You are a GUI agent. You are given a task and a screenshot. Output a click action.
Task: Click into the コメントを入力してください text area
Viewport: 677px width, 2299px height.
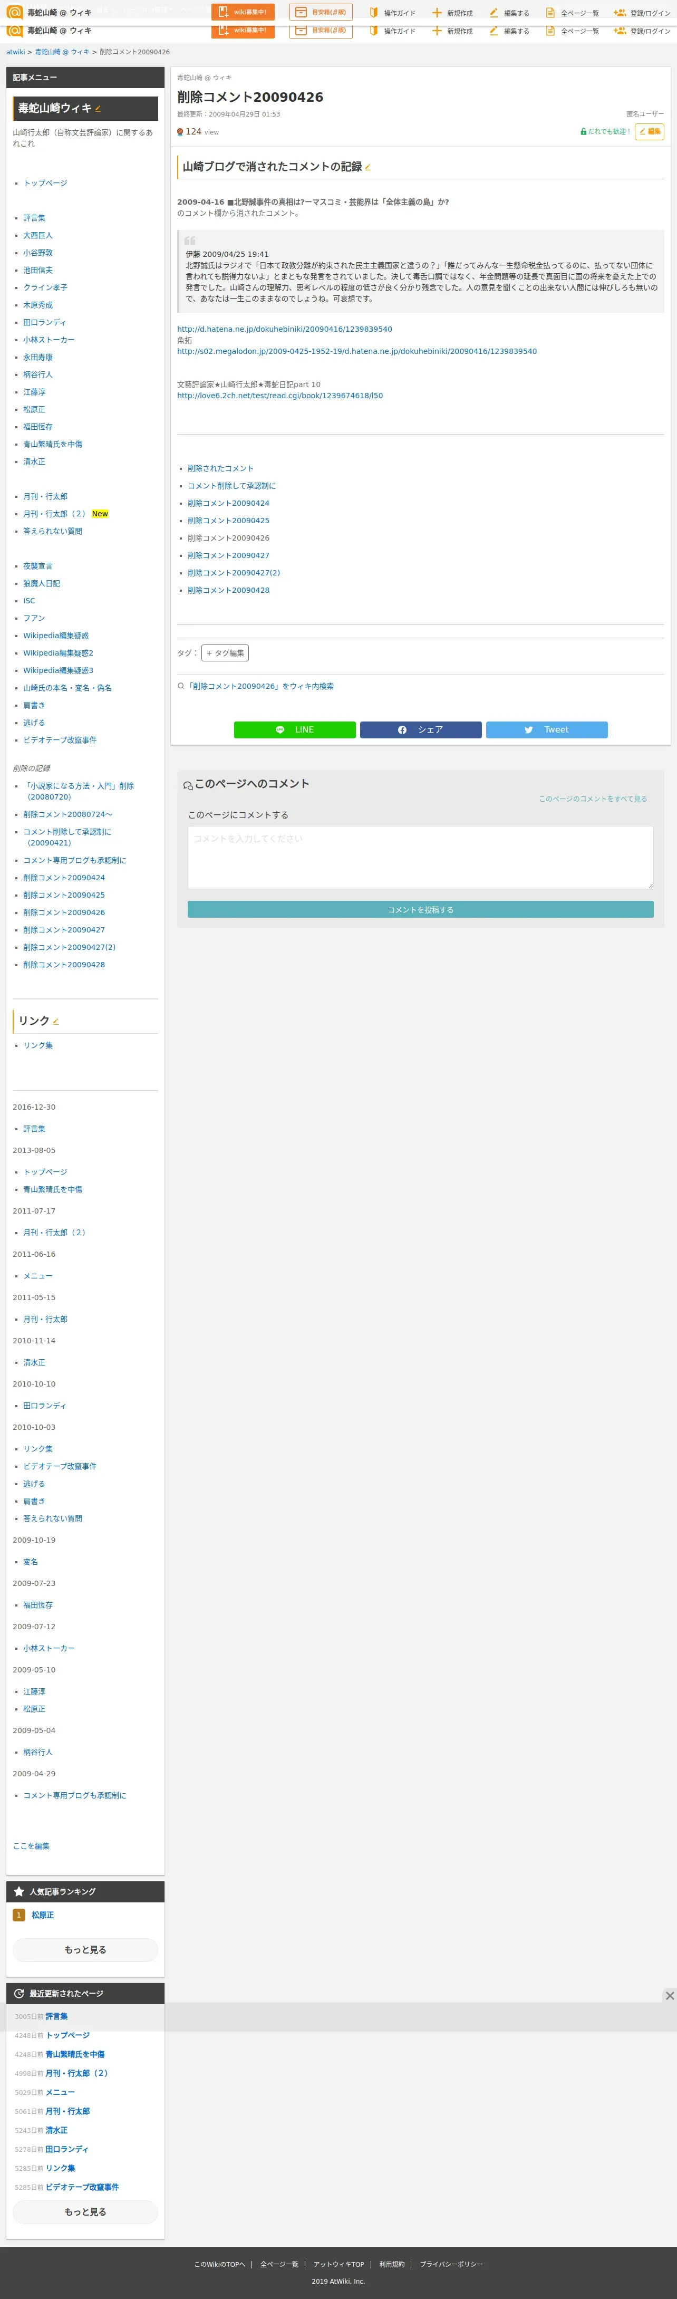(x=420, y=857)
